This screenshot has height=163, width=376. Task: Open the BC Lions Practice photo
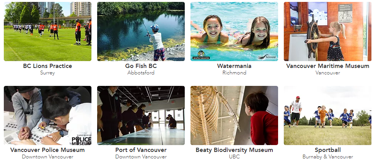point(48,32)
